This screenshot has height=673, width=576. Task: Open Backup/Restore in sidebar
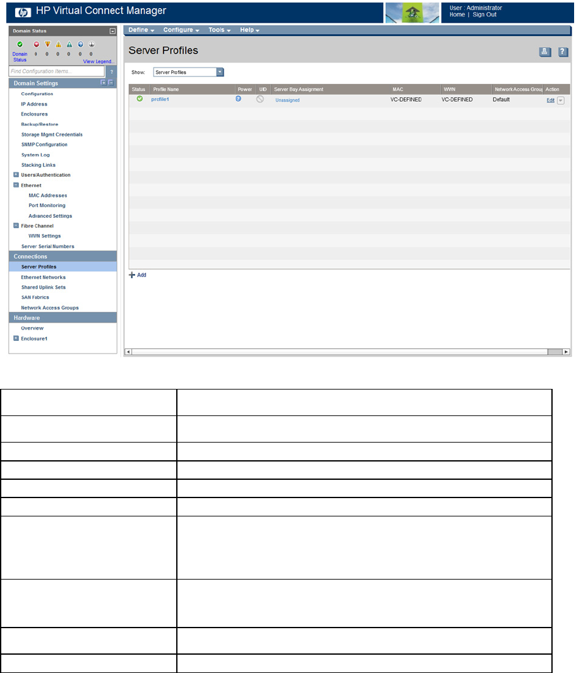pos(40,124)
